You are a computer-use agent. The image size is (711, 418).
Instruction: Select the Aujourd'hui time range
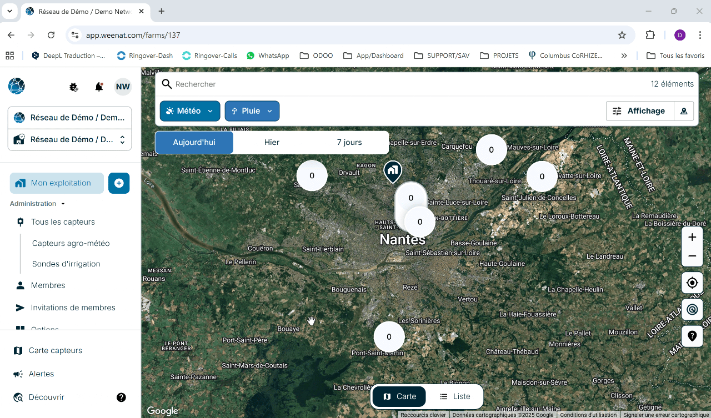pos(194,143)
